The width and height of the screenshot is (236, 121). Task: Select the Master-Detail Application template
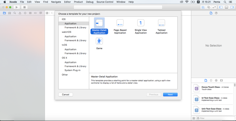(x=99, y=26)
